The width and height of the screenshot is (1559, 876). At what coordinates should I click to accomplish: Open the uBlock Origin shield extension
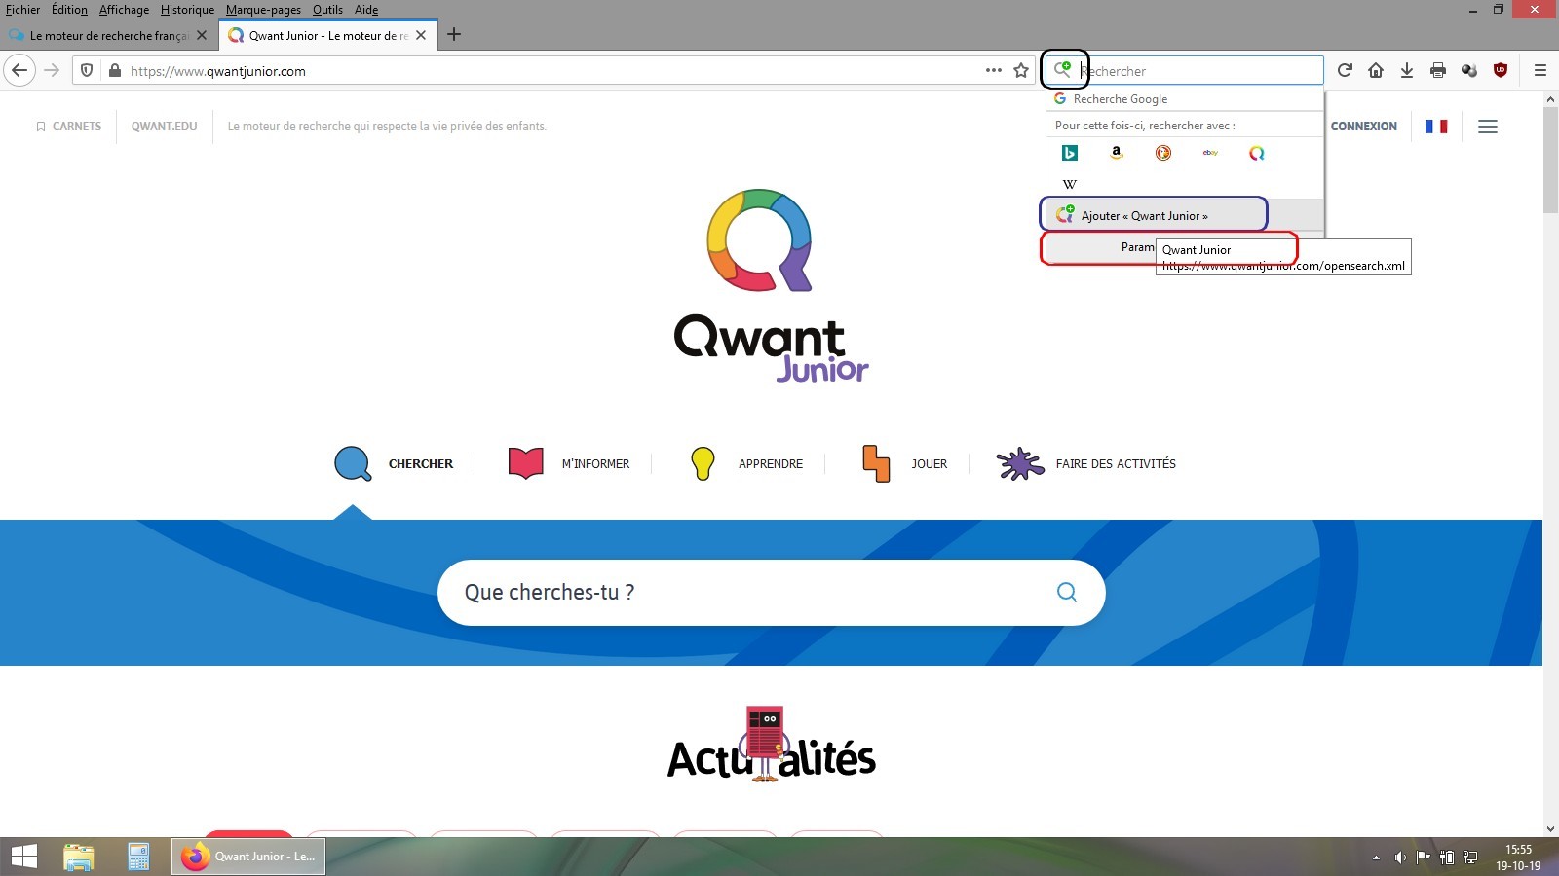1501,70
